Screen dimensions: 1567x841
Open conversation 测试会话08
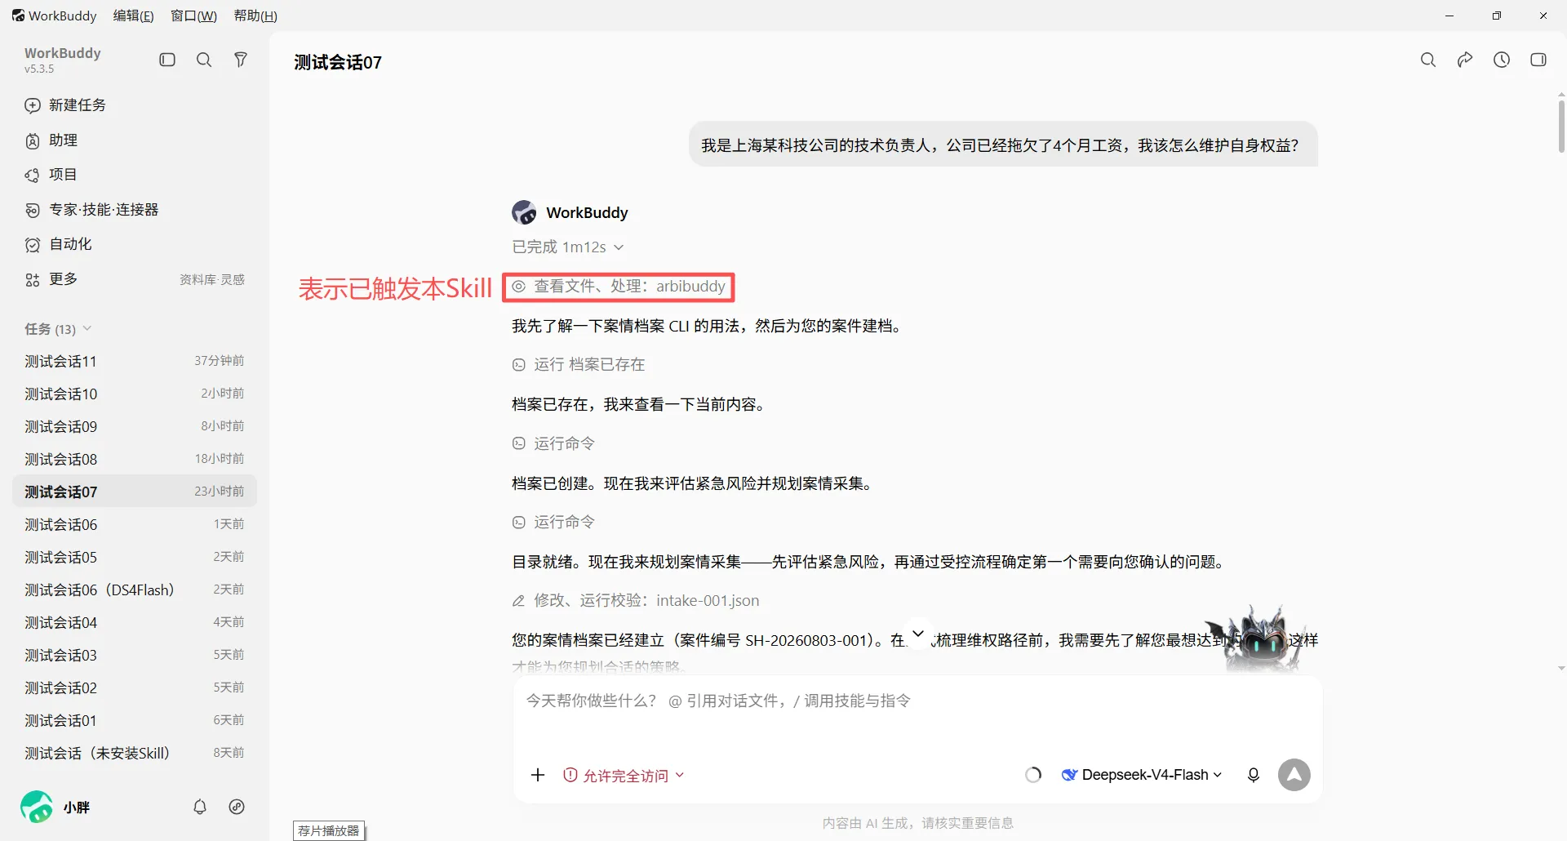pos(135,459)
